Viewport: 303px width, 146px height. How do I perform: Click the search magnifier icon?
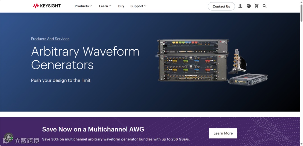tap(265, 6)
